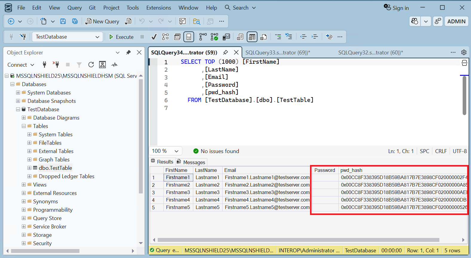
Task: Pin the SQLQuery34 tab
Action: (x=225, y=52)
